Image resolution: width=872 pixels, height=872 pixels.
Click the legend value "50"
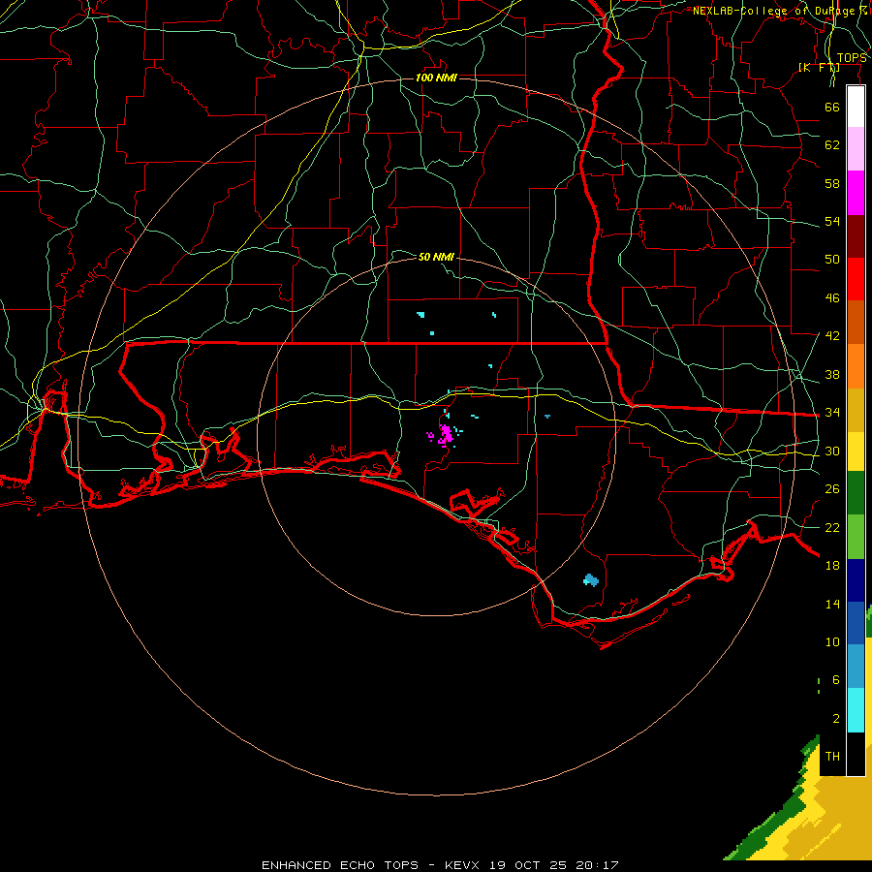pyautogui.click(x=832, y=259)
